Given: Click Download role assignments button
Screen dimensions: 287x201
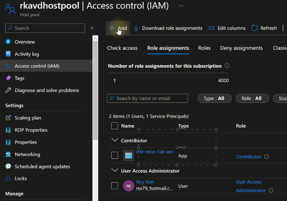Looking at the screenshot, I should (168, 28).
